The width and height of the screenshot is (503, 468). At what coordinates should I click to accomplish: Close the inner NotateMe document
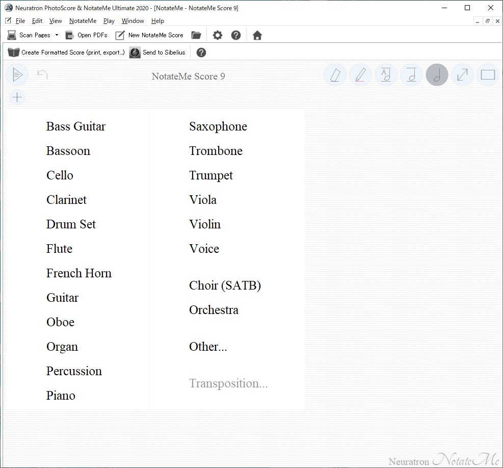coord(497,21)
